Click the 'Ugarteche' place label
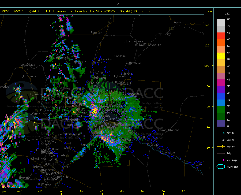241x195 pixels. (x=72, y=134)
